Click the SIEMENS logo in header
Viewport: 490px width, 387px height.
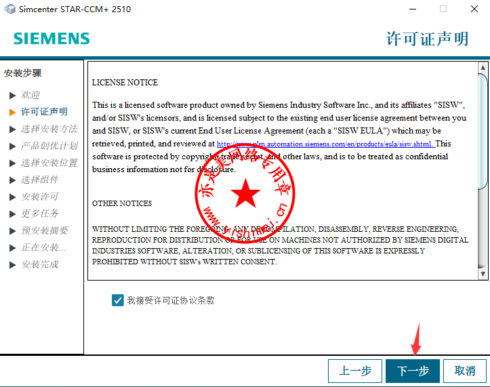pyautogui.click(x=52, y=39)
